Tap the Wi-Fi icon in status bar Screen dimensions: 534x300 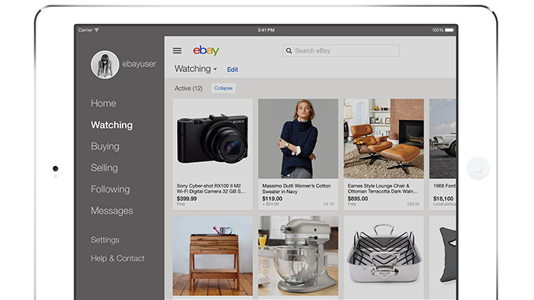click(97, 30)
